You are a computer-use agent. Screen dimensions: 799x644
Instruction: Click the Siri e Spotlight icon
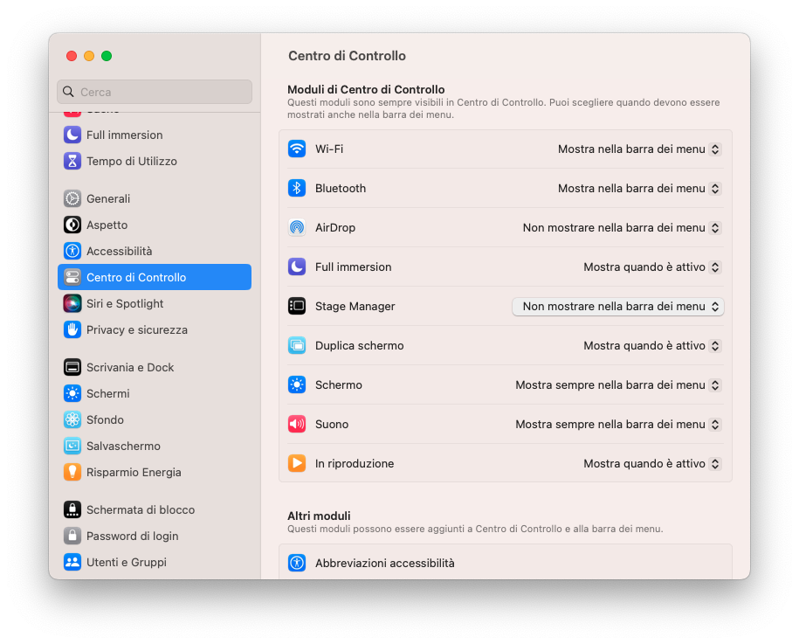click(72, 303)
